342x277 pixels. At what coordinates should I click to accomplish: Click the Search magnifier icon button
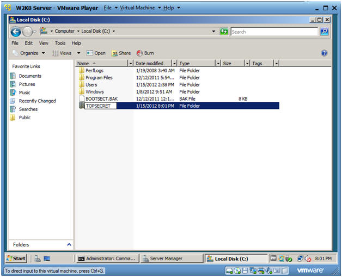tap(325, 32)
